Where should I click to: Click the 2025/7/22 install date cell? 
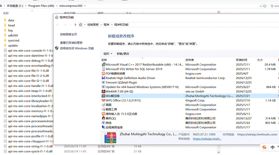[x=243, y=123]
